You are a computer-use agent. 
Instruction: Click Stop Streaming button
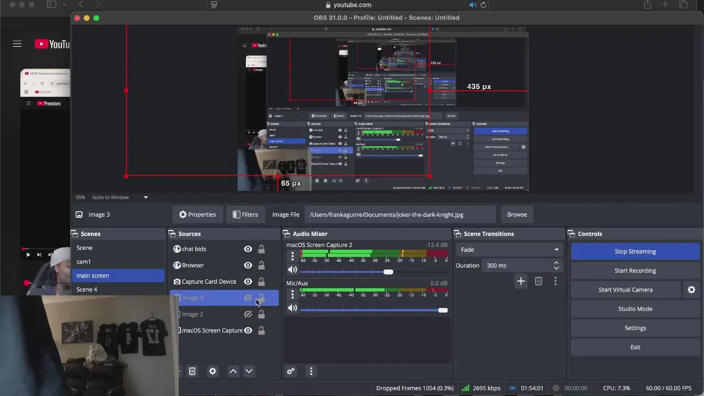[x=635, y=251]
